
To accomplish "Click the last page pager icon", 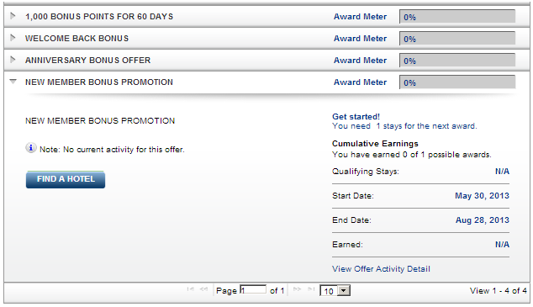I will [311, 289].
